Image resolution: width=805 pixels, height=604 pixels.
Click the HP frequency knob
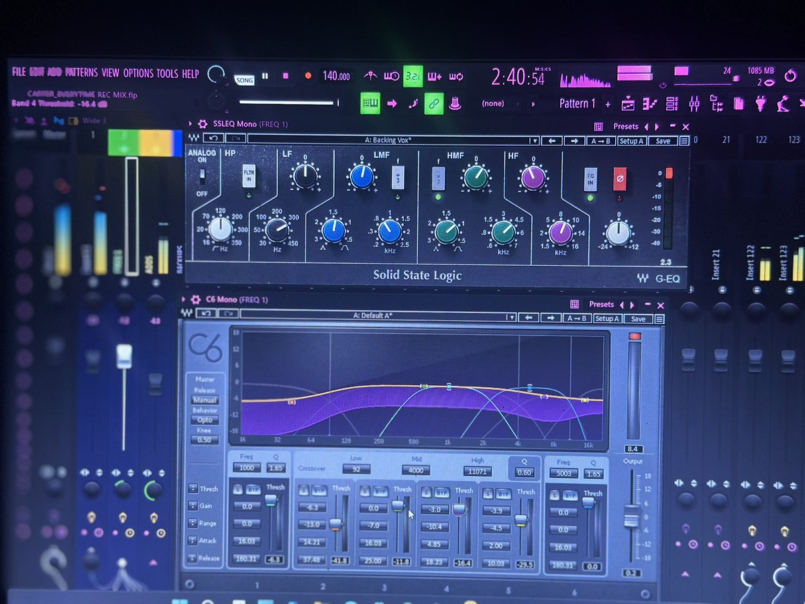point(219,230)
